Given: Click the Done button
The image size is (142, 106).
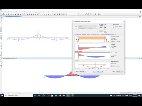Looking at the screenshot, I should point(98,72).
